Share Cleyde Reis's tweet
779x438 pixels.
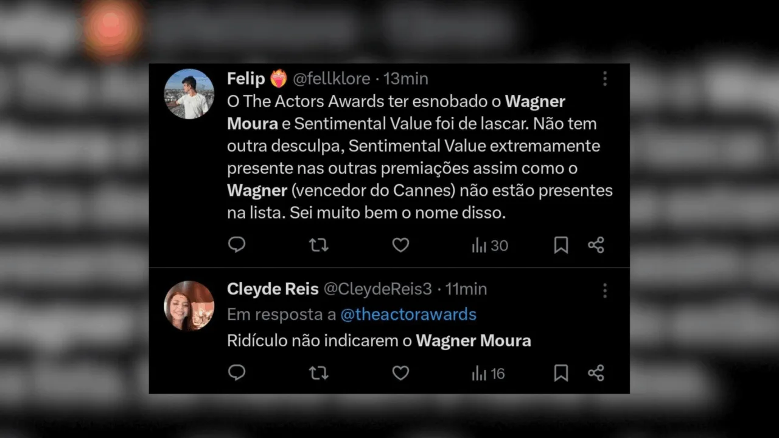(x=596, y=373)
